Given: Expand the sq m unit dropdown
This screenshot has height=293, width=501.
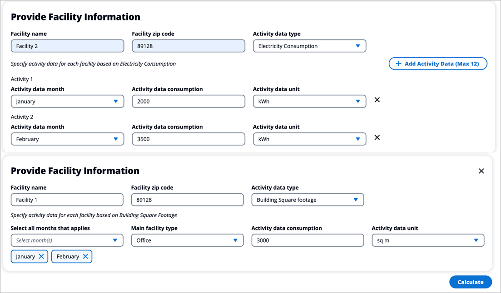Looking at the screenshot, I should click(428, 240).
